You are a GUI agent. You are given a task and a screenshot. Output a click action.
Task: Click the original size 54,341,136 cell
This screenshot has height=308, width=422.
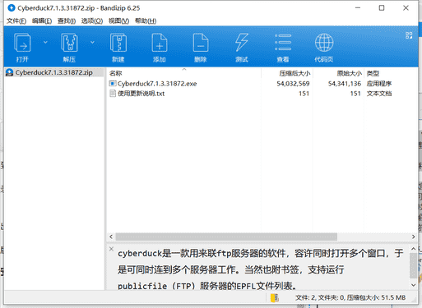[345, 84]
